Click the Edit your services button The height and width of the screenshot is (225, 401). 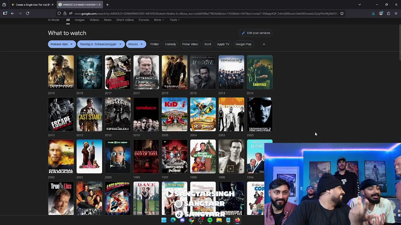pos(256,33)
